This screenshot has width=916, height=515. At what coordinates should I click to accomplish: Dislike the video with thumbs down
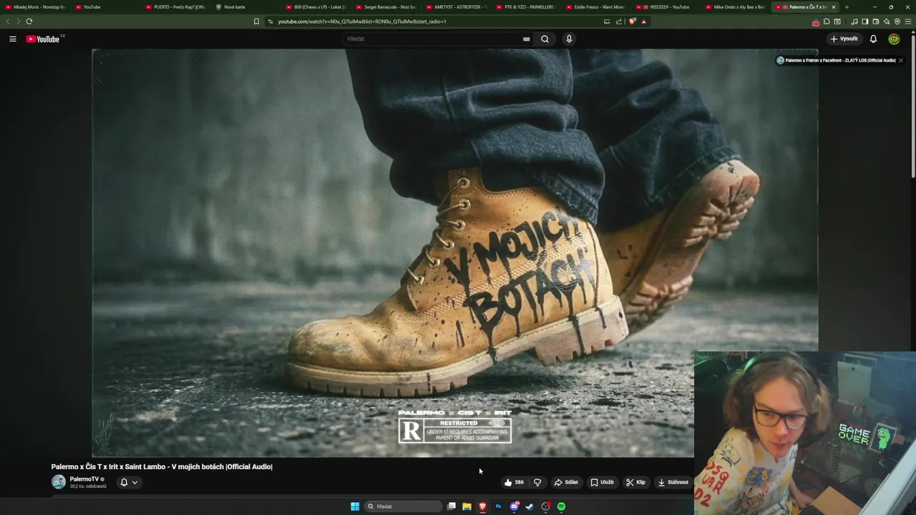pyautogui.click(x=537, y=482)
